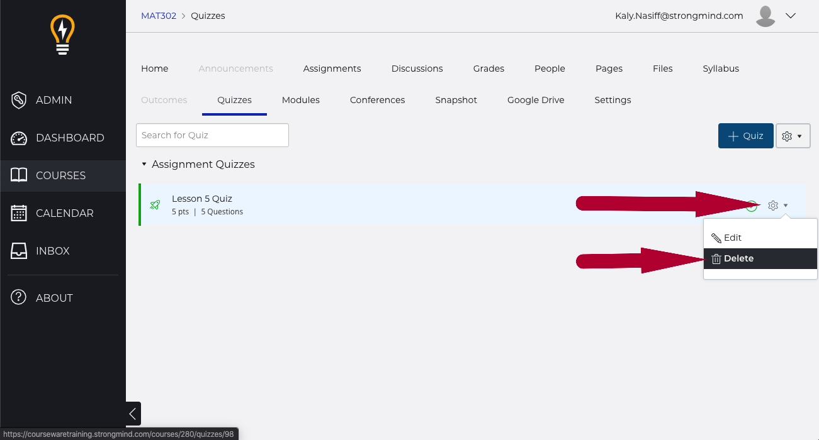
Task: Toggle published status of Lesson 5 Quiz
Action: tap(751, 206)
